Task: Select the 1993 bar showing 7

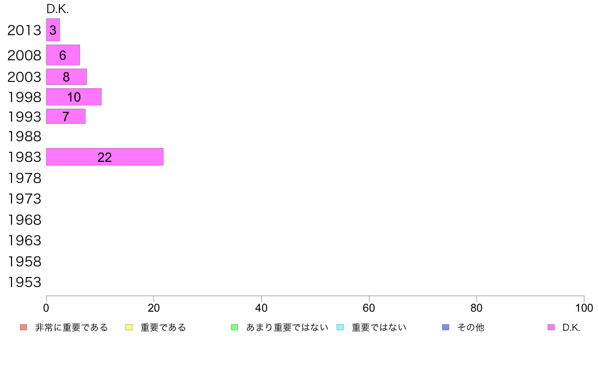Action: point(65,116)
